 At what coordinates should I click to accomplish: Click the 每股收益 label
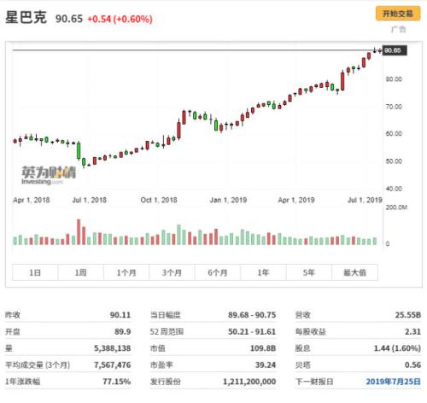pos(310,331)
